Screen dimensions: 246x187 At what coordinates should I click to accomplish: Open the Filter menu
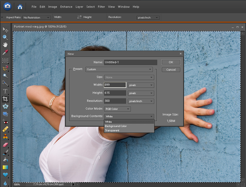(x=101, y=7)
